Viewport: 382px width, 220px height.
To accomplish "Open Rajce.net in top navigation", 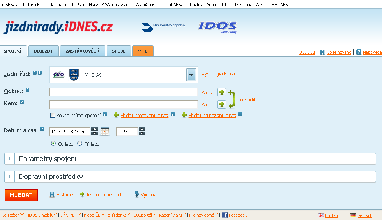I will 58,5.
